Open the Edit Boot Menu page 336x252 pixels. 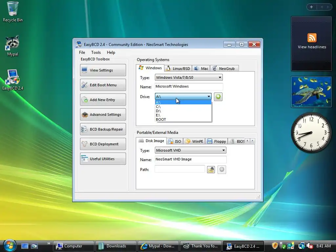103,85
